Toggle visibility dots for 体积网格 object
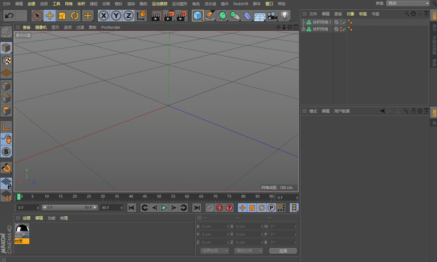Viewport: 437px width, 262px height. (341, 29)
